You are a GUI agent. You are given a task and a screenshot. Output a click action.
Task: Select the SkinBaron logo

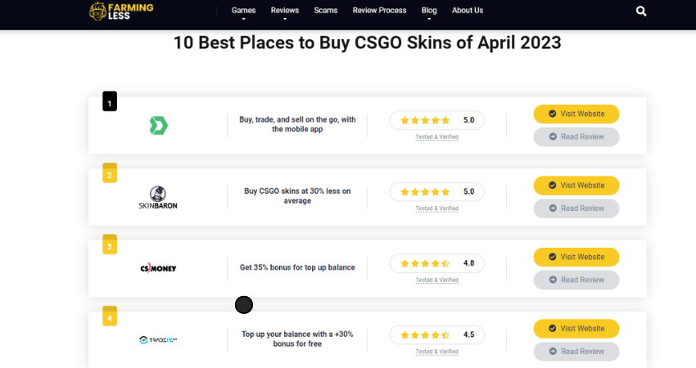(x=157, y=197)
